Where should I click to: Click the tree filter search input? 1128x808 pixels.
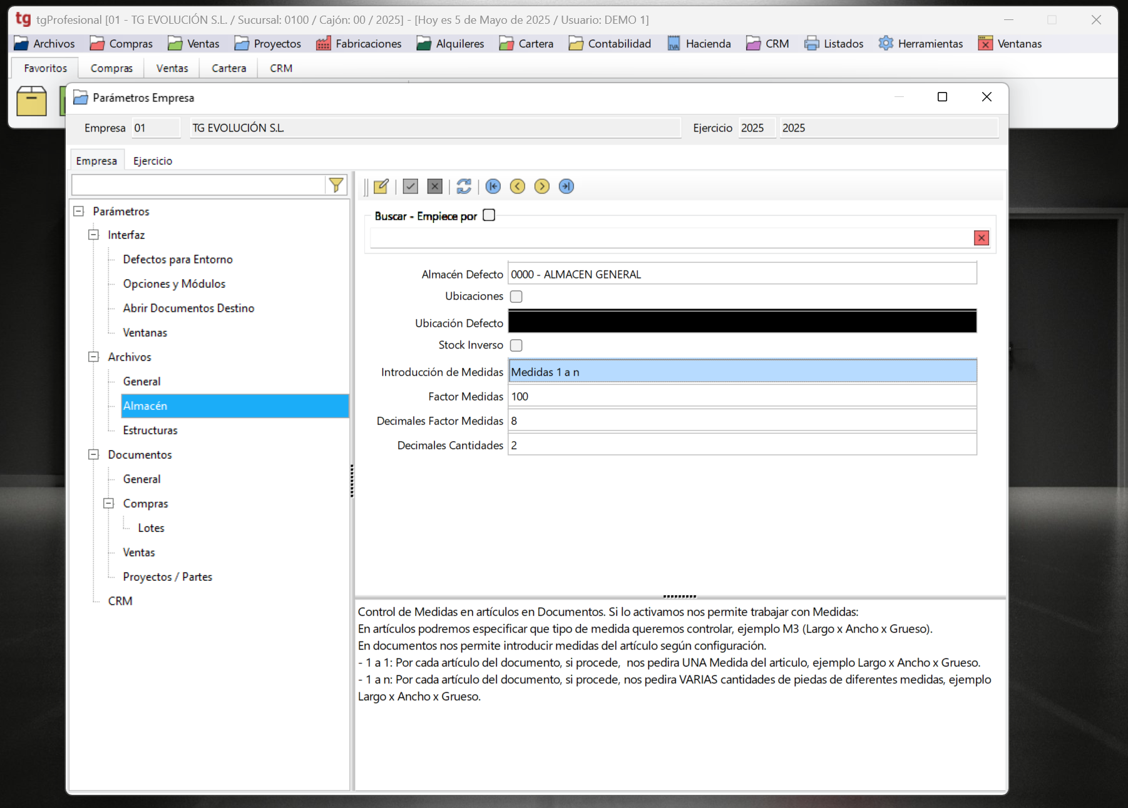tap(198, 185)
